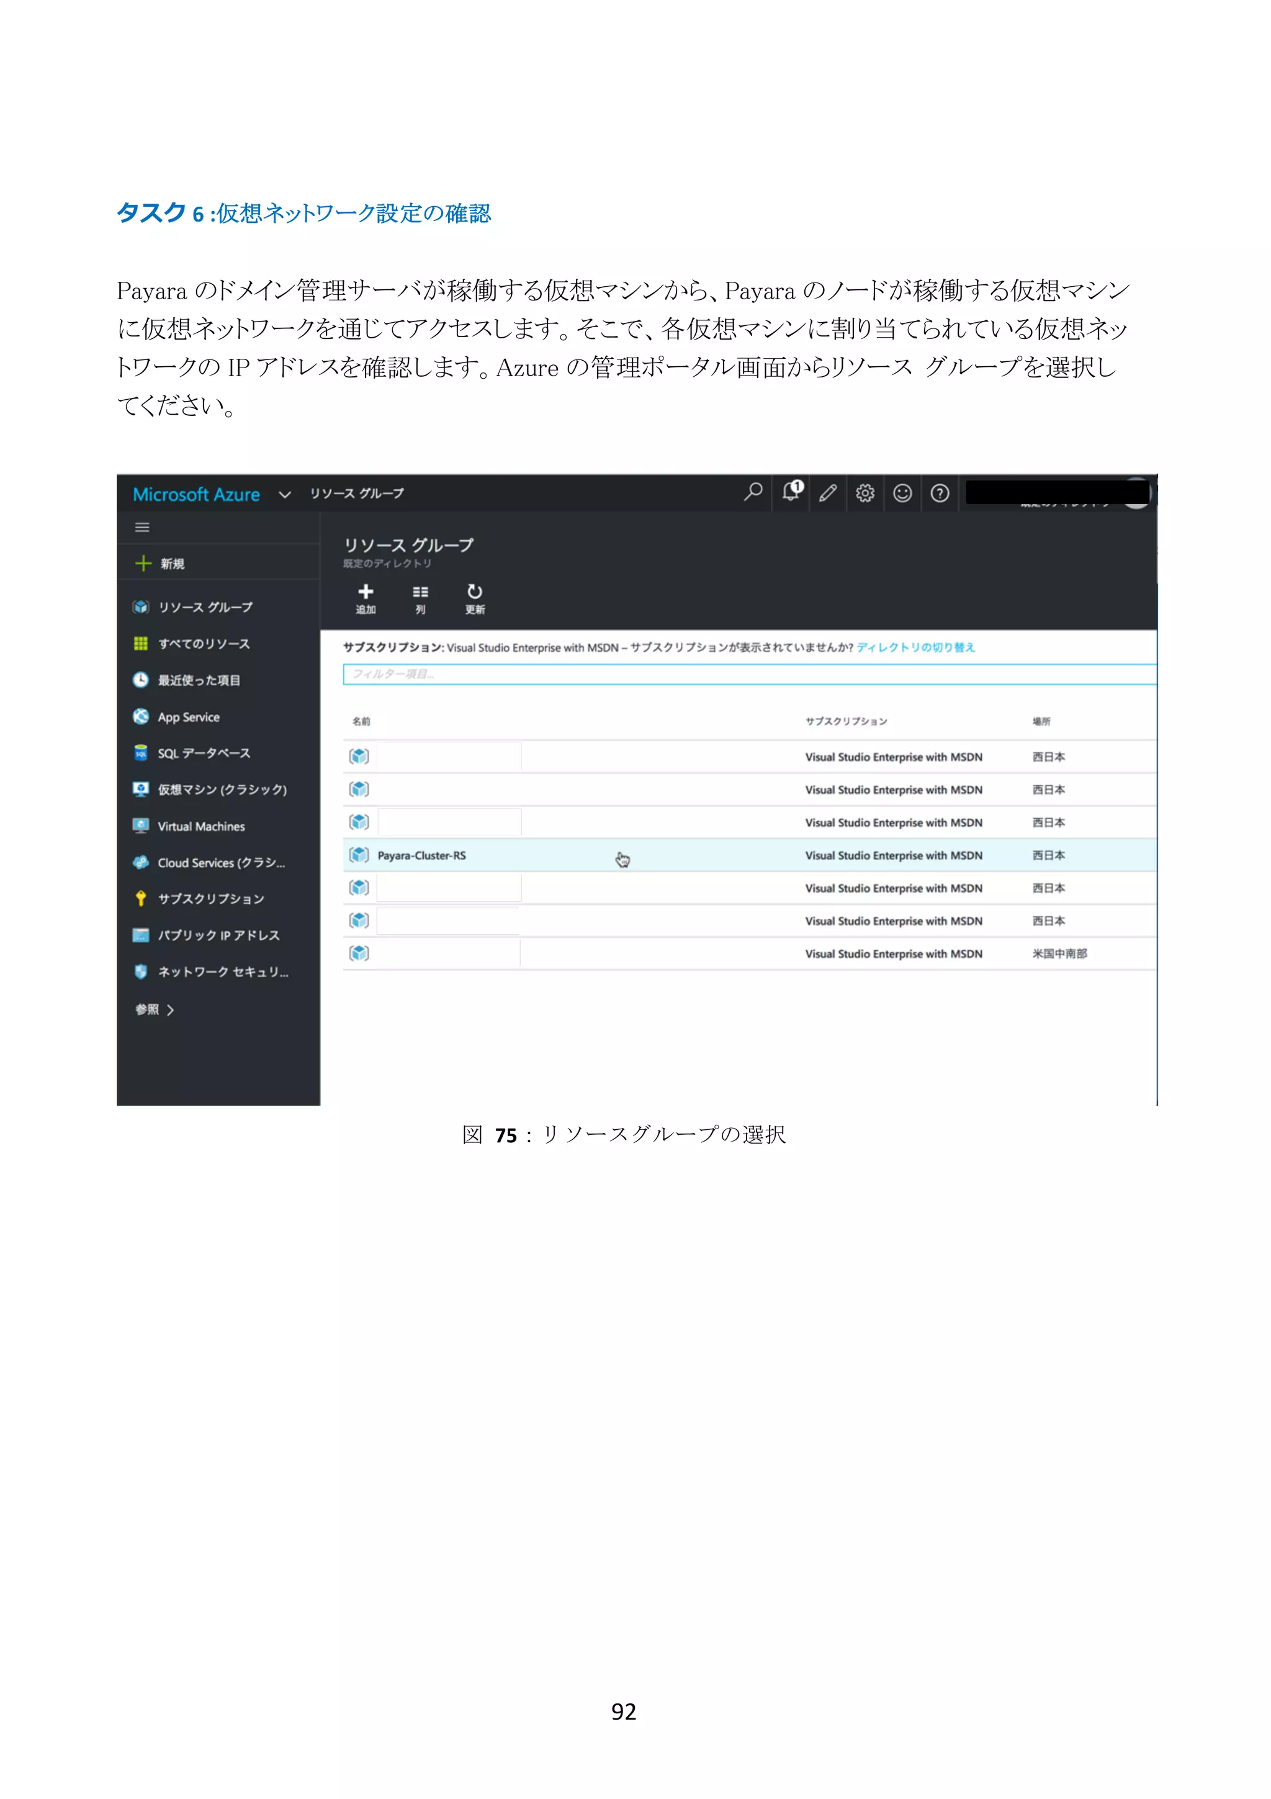Image resolution: width=1271 pixels, height=1799 pixels.
Task: Click the Microsoft Azure logo text
Action: point(195,494)
